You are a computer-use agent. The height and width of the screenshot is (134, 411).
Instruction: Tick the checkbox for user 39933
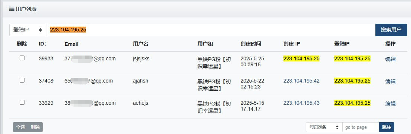point(22,58)
